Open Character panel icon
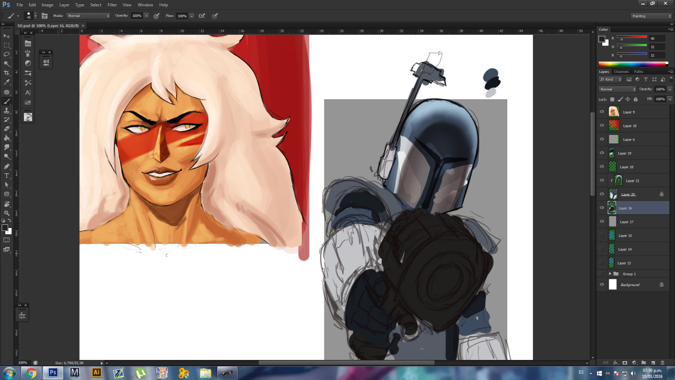 (28, 92)
